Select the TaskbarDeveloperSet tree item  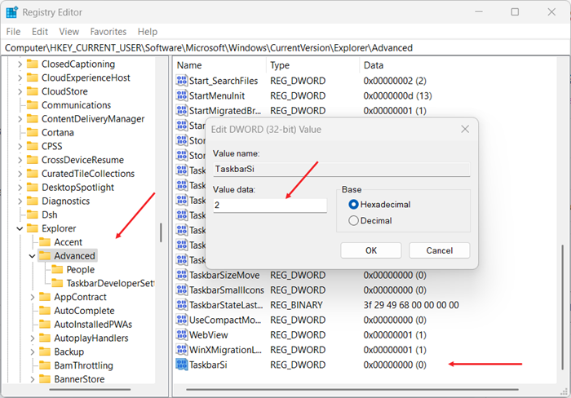[x=110, y=283]
